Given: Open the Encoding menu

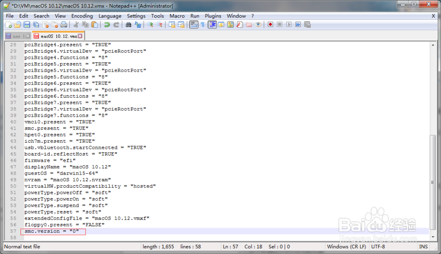Looking at the screenshot, I should click(x=82, y=16).
